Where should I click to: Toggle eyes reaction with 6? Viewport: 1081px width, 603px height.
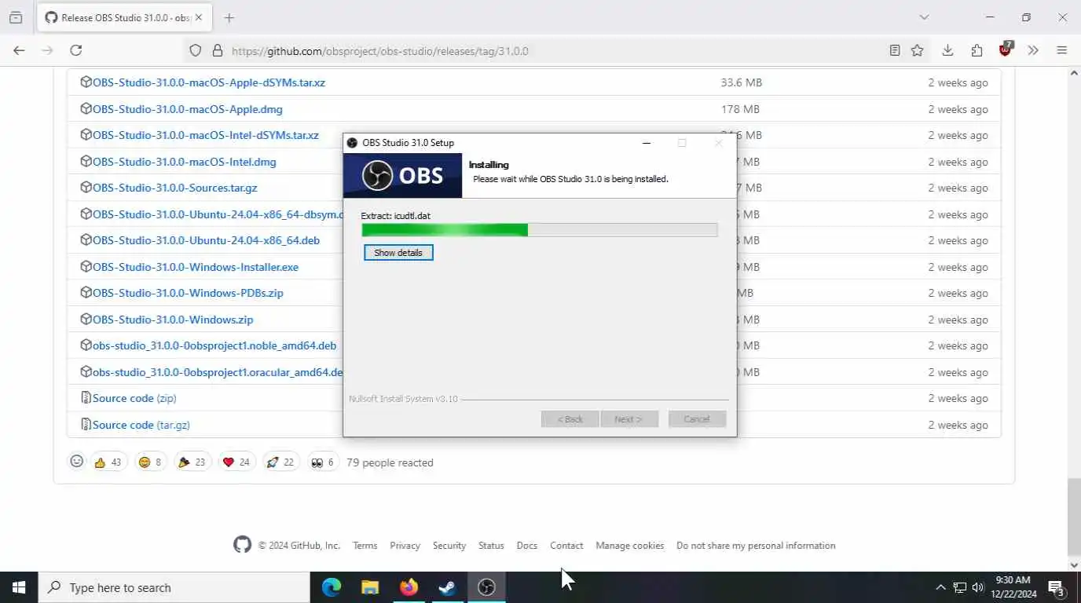click(322, 462)
